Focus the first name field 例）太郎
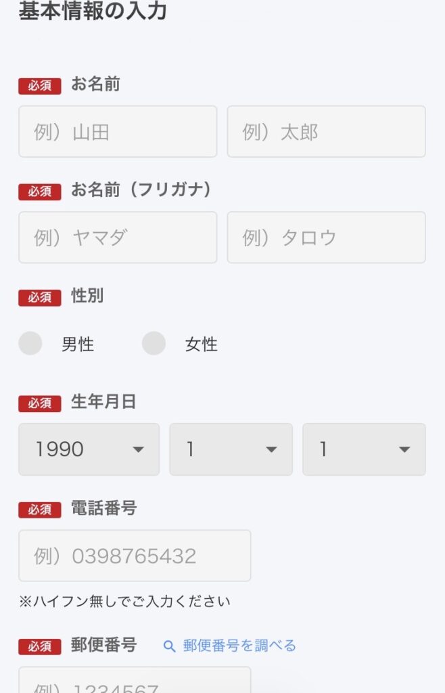Screen dimensions: 445x693 pos(326,131)
